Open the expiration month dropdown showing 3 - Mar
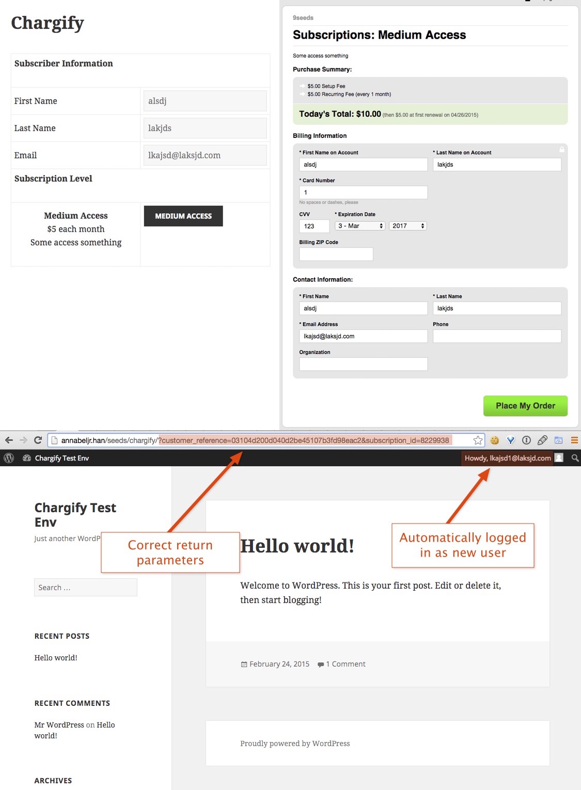 point(360,226)
